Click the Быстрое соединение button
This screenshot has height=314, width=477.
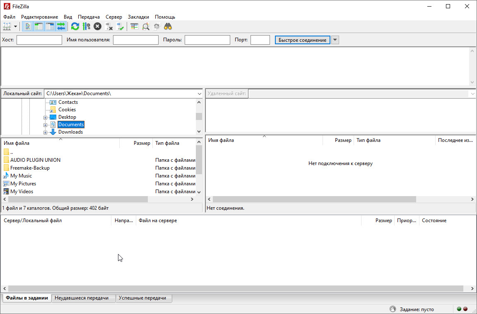click(302, 40)
